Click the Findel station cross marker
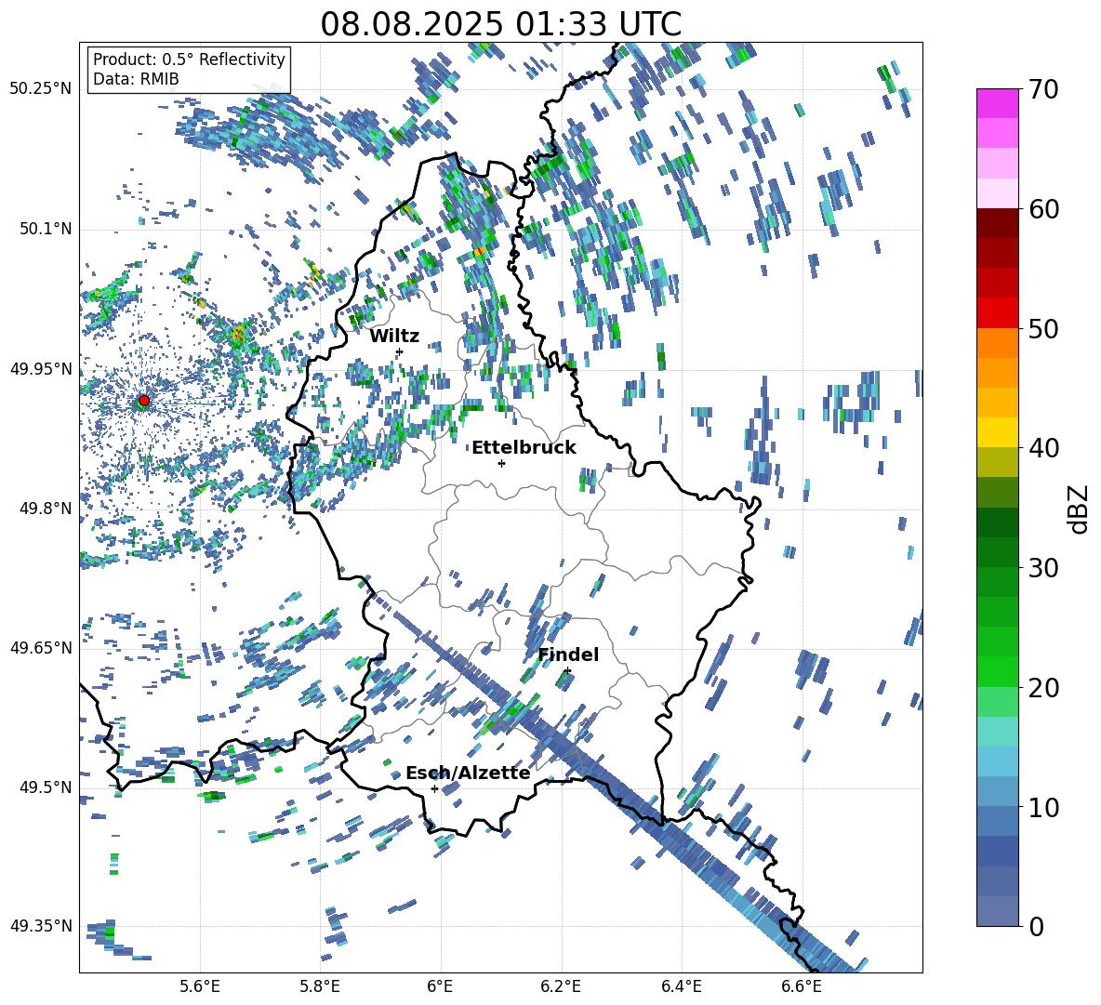The width and height of the screenshot is (1101, 1005). (x=567, y=671)
